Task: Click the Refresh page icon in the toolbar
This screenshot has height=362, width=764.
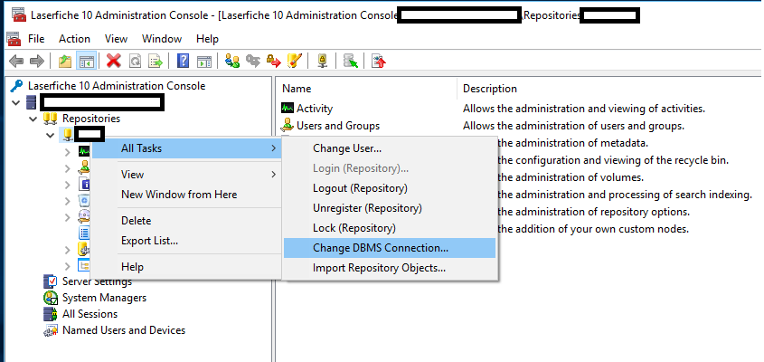Action: [x=135, y=61]
